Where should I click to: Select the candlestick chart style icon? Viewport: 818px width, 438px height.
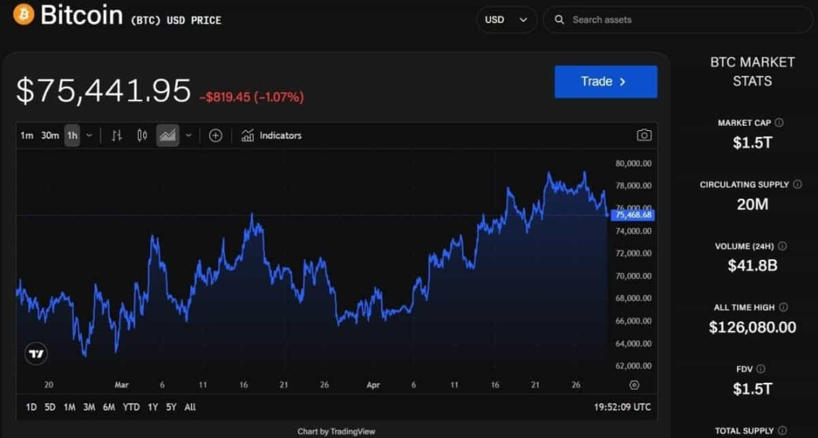(x=142, y=136)
